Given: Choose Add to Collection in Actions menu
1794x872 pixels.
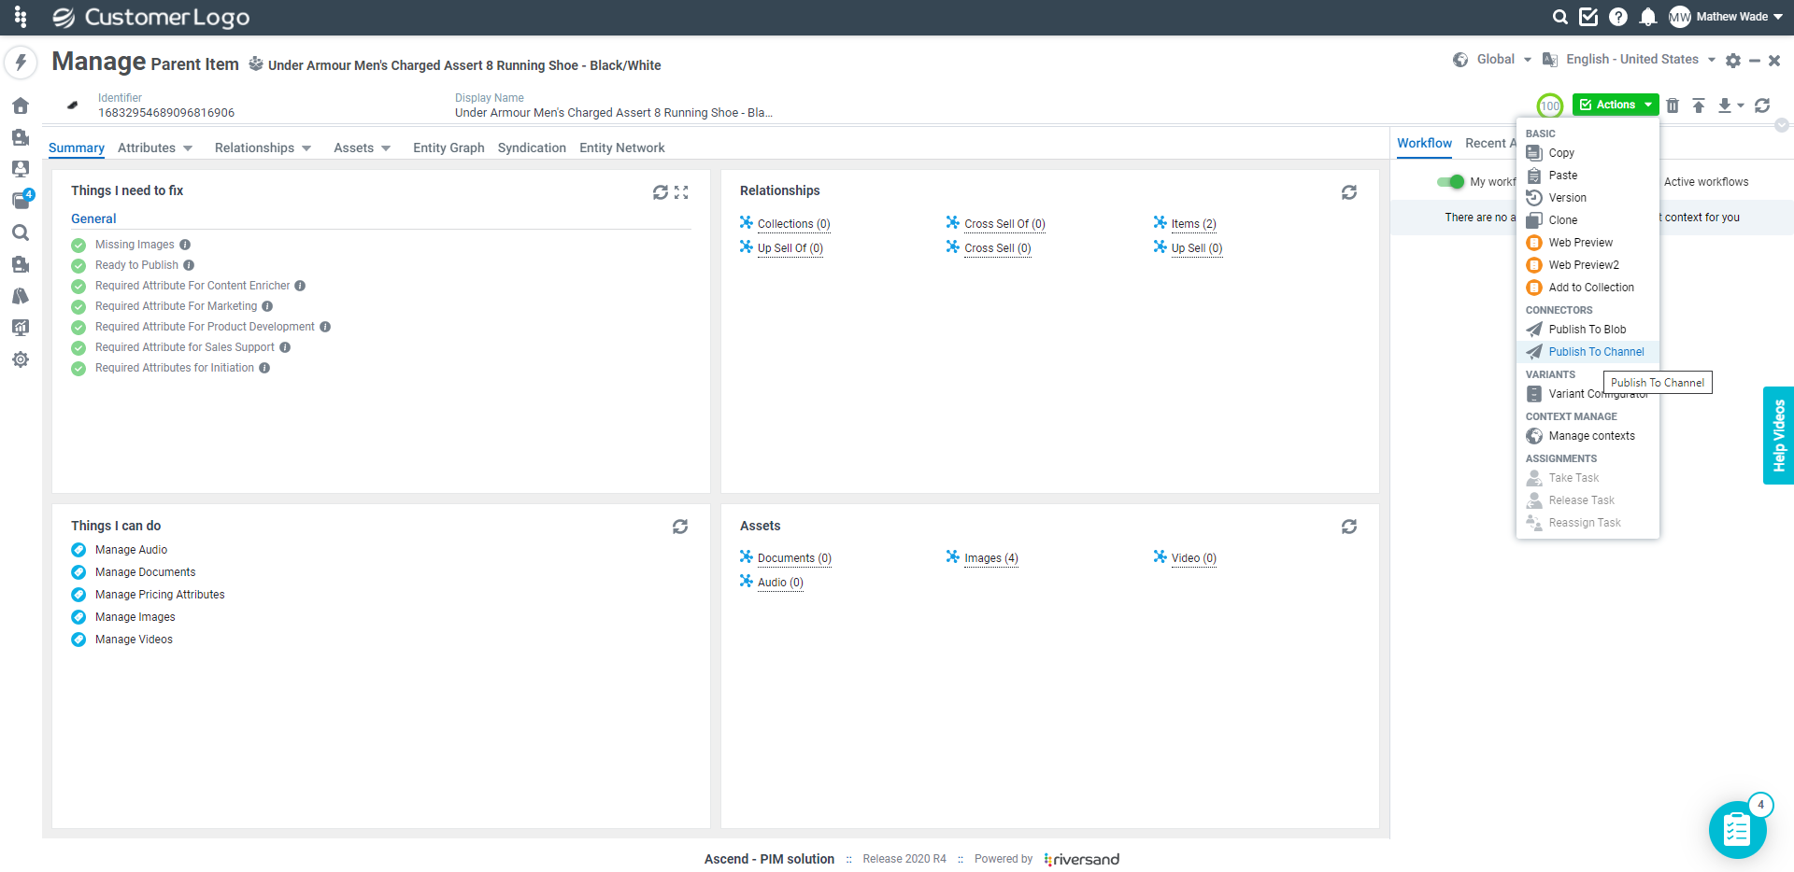Looking at the screenshot, I should coord(1588,288).
